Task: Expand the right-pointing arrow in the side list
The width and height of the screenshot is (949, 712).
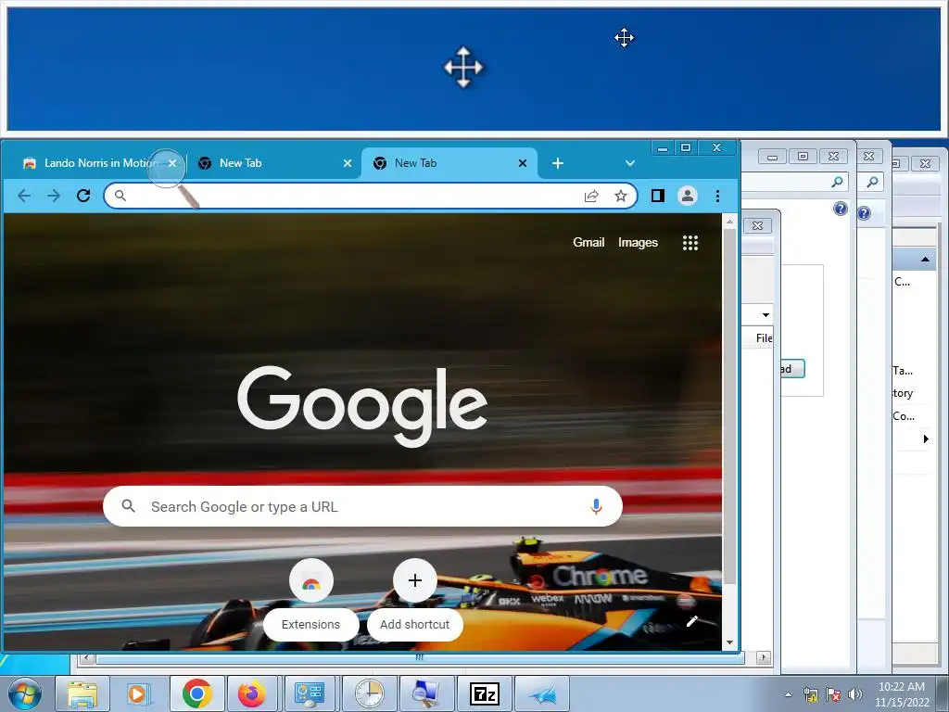Action: click(x=926, y=439)
